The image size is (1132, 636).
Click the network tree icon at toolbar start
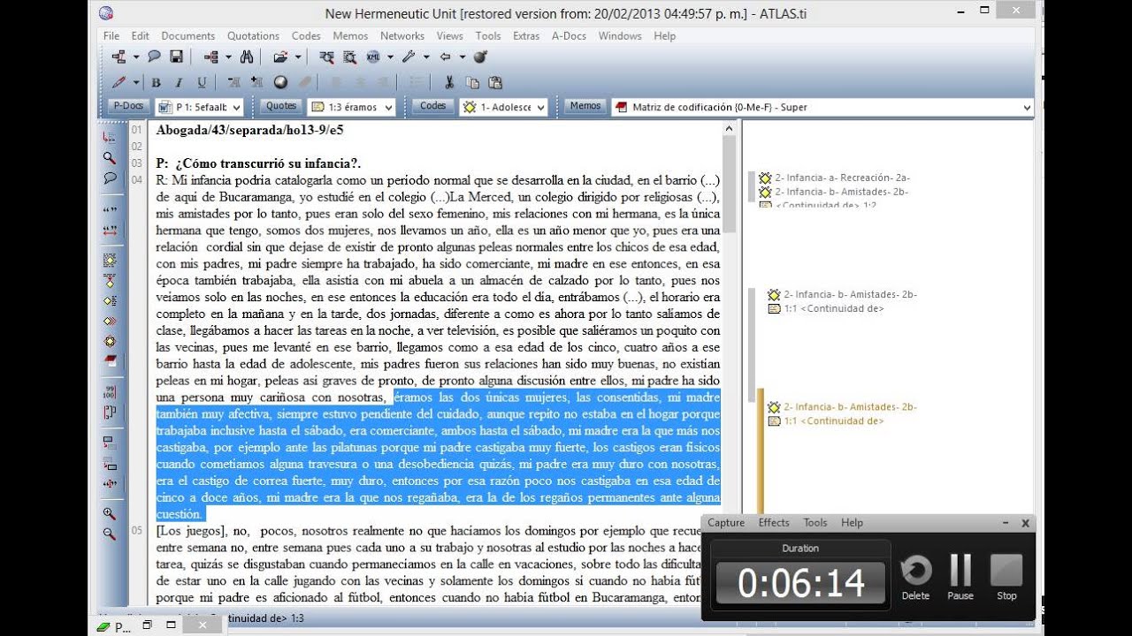[x=119, y=57]
